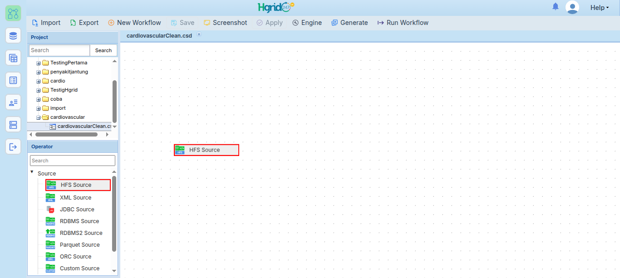Open the server sidebar icon
This screenshot has height=278, width=620.
tap(13, 124)
